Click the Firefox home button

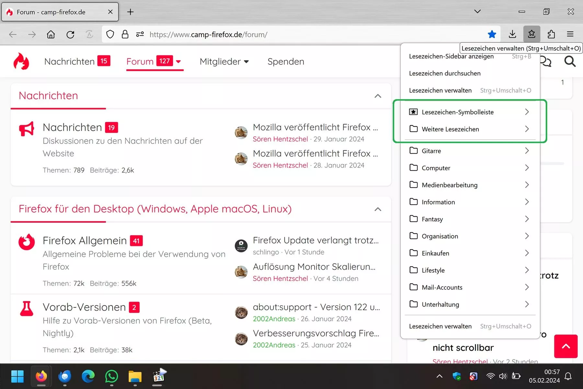[x=51, y=34]
